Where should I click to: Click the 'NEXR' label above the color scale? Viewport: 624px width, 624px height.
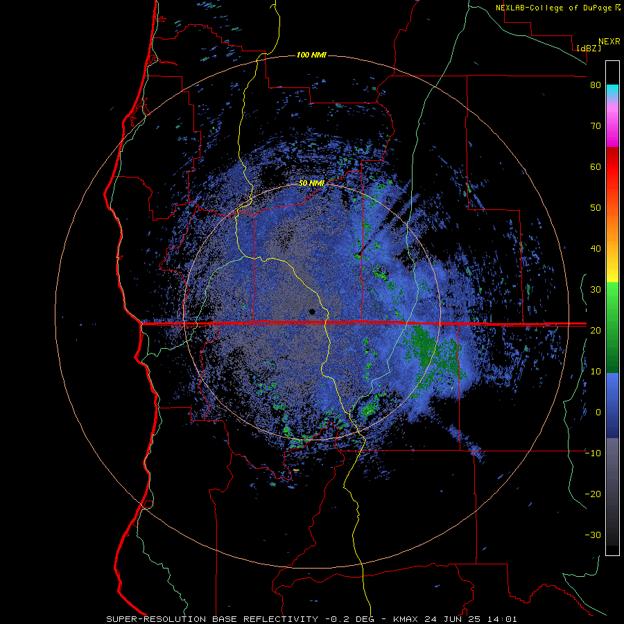pyautogui.click(x=609, y=42)
